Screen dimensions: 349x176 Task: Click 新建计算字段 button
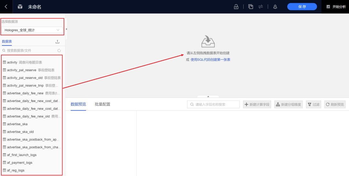click(x=257, y=104)
